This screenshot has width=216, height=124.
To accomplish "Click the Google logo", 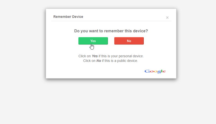I will (x=155, y=71).
